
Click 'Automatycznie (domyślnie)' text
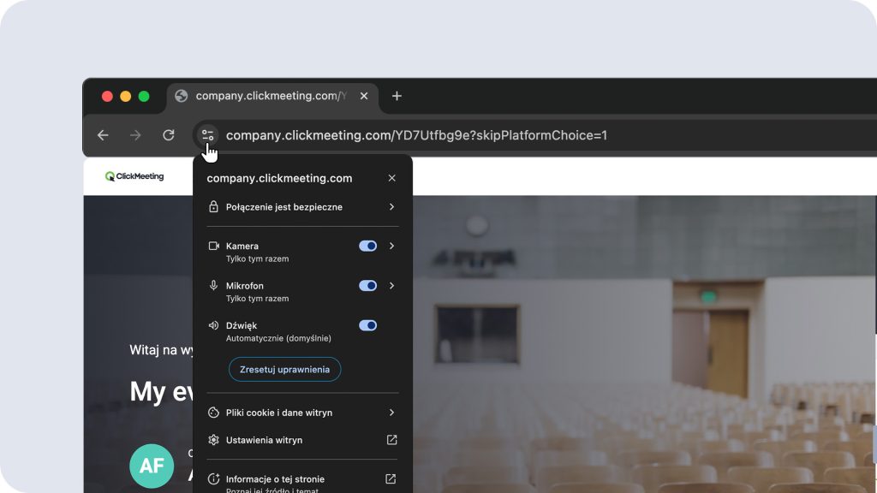[x=278, y=338]
